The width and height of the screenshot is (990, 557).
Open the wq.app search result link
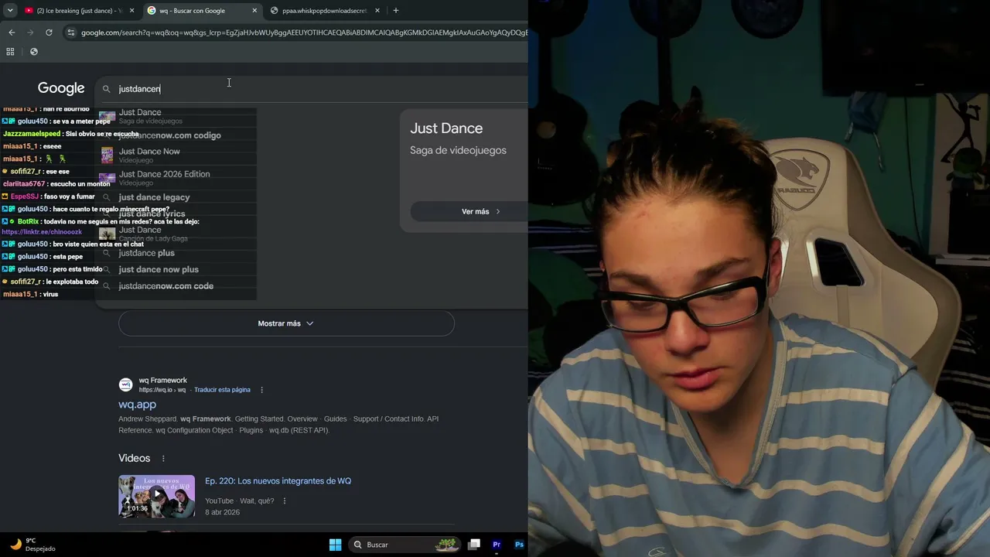(137, 405)
